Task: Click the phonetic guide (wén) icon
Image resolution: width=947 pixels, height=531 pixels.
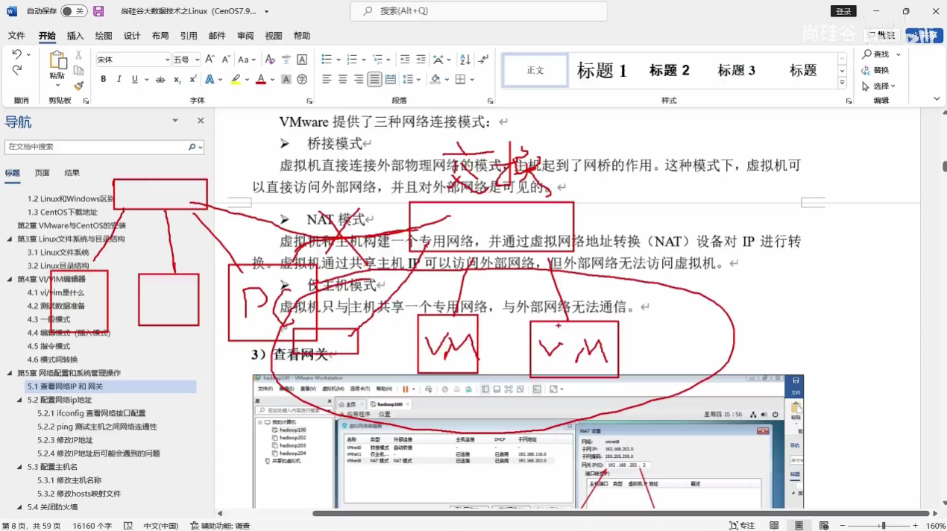Action: click(x=286, y=60)
